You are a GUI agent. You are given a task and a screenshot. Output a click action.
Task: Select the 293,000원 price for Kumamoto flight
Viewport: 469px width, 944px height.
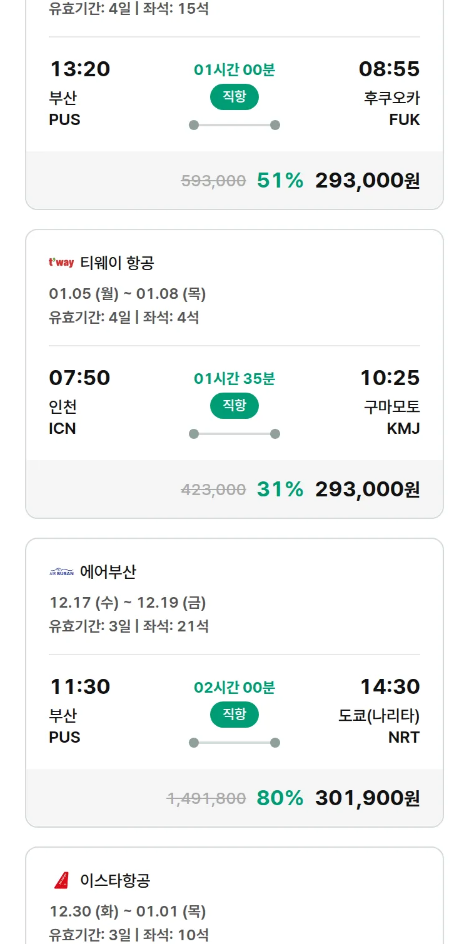point(367,490)
